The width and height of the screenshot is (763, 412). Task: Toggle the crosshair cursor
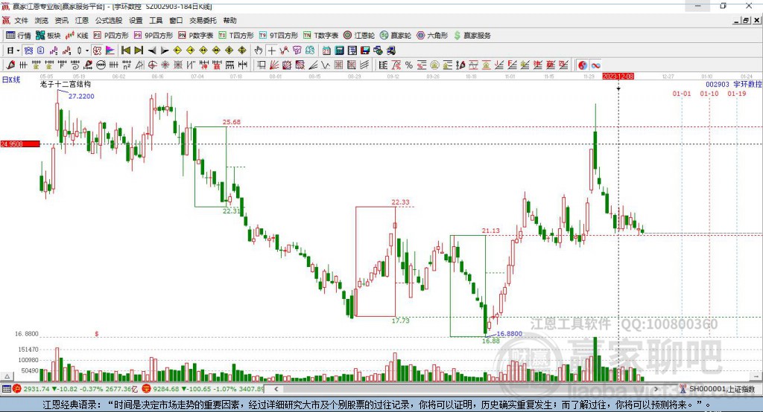point(271,51)
